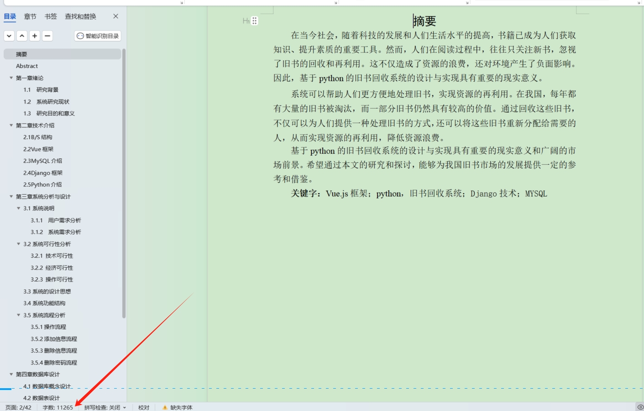Go to 3.3 系统的设计思想 section
Image resolution: width=644 pixels, height=411 pixels.
click(47, 291)
